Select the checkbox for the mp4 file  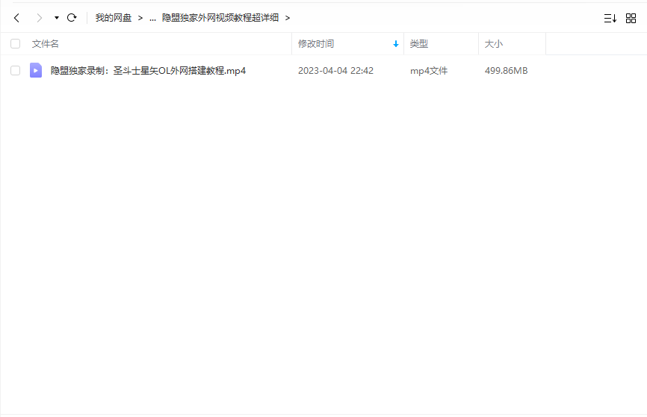15,71
